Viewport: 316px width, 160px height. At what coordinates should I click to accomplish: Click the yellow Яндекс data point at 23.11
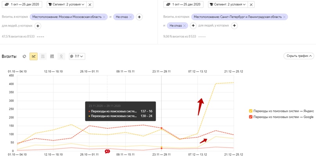(161, 130)
